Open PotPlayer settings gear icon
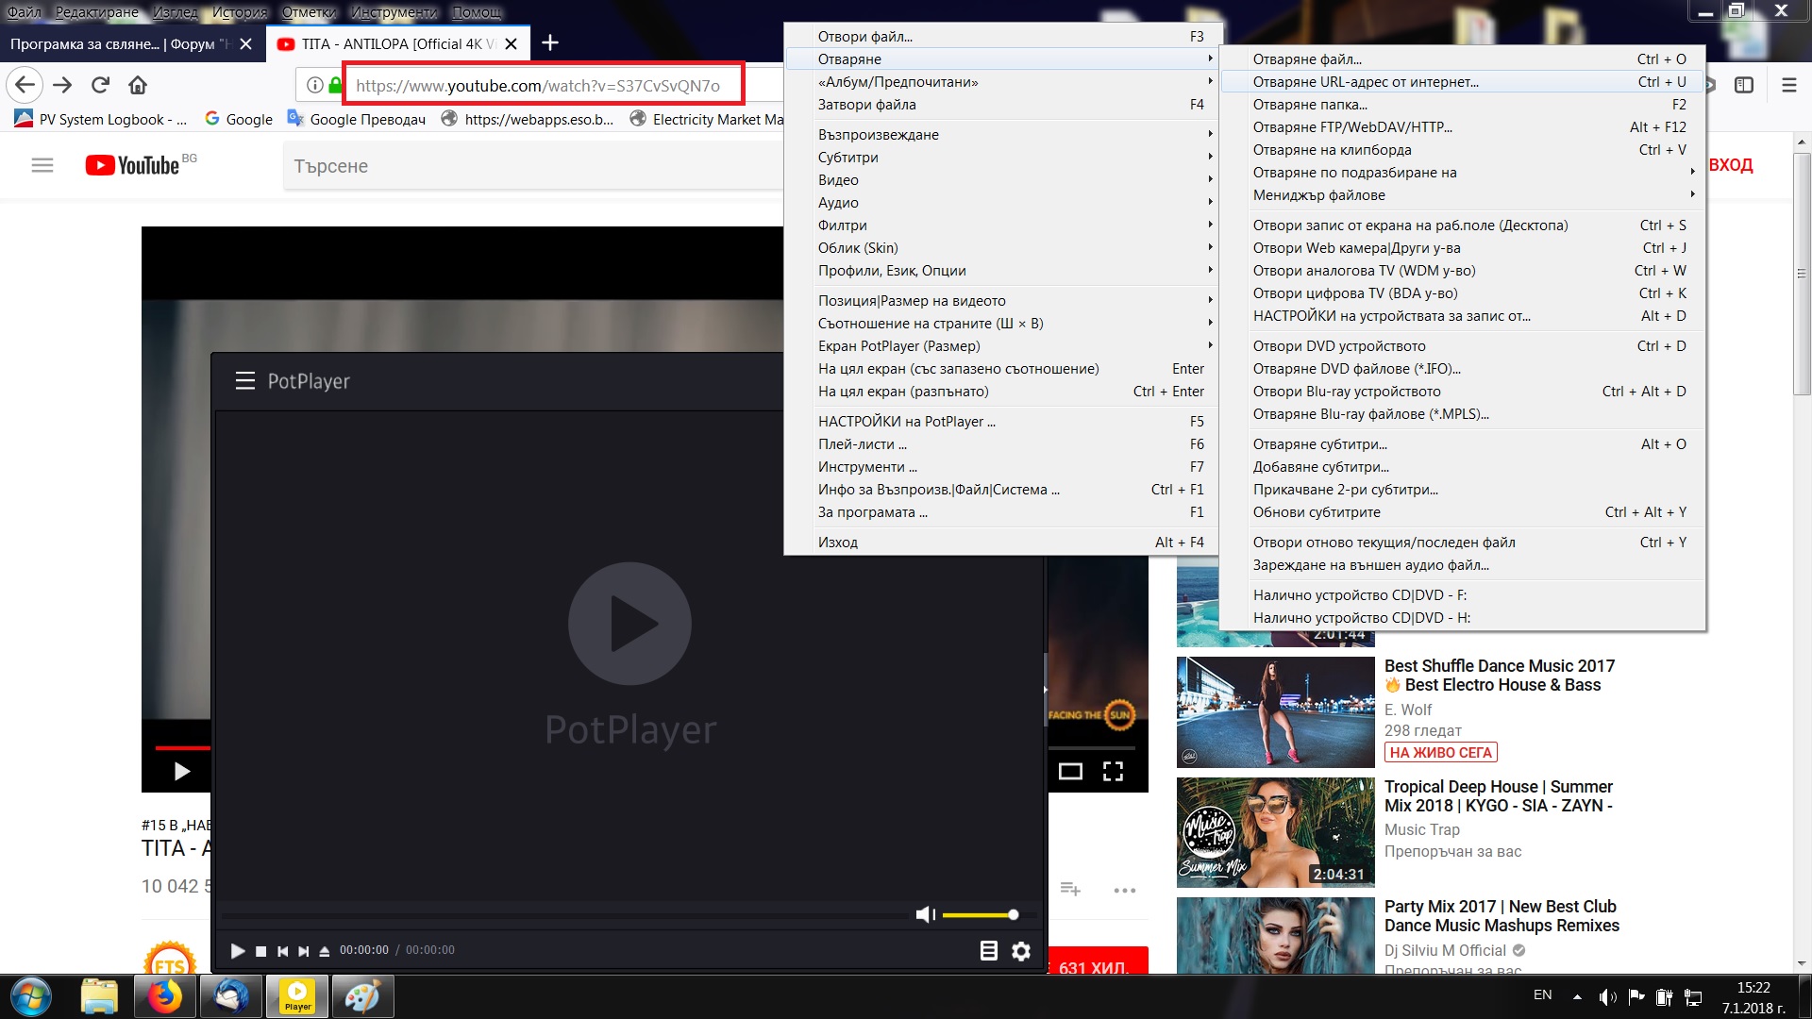The image size is (1812, 1019). (x=1021, y=951)
